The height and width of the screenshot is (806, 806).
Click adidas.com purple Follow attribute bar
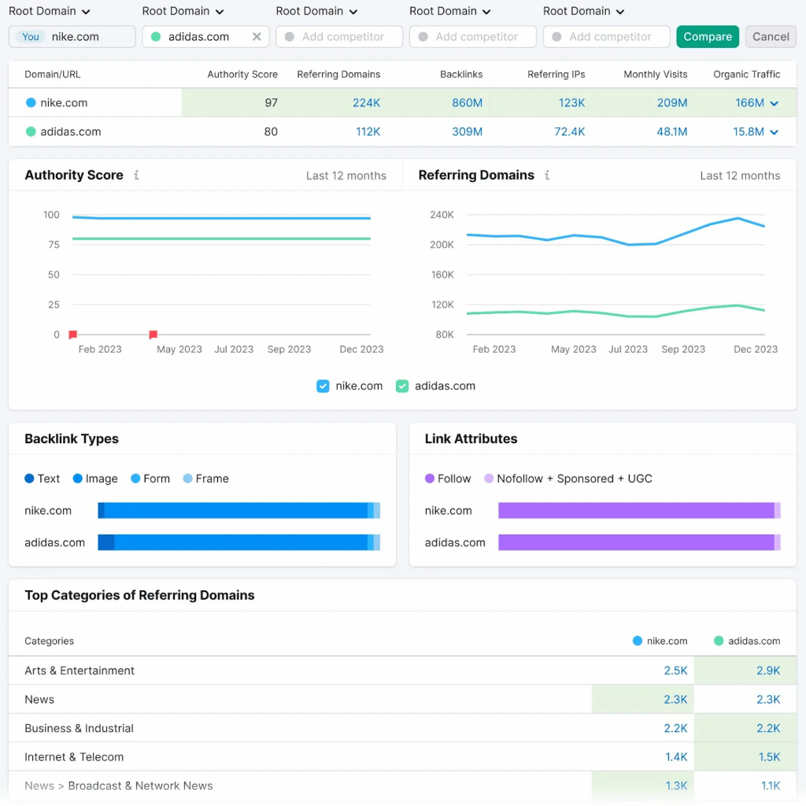(636, 542)
